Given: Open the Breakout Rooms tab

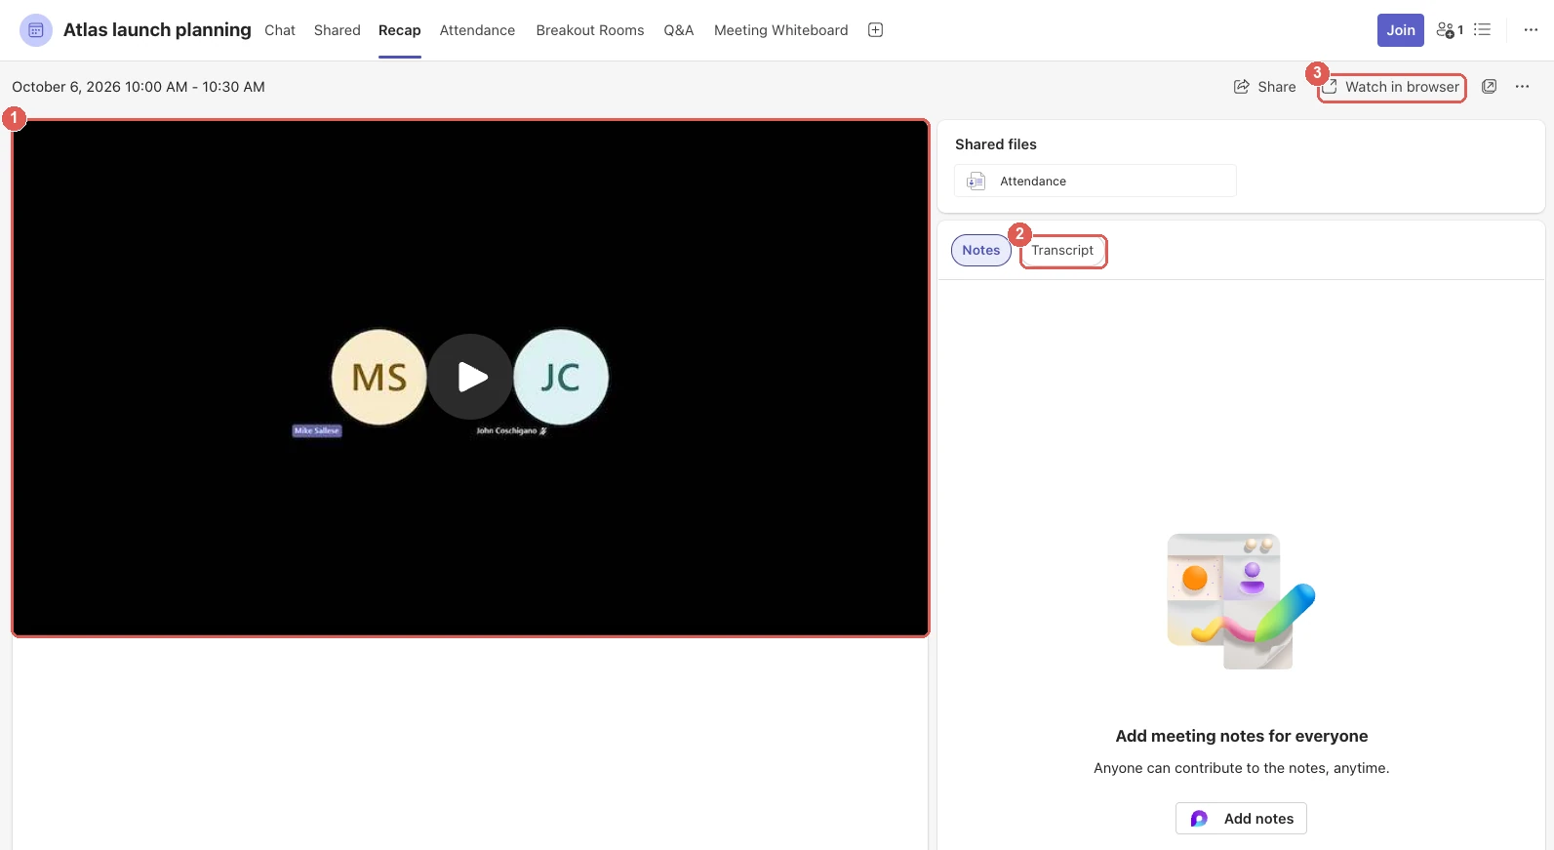Looking at the screenshot, I should click(590, 30).
